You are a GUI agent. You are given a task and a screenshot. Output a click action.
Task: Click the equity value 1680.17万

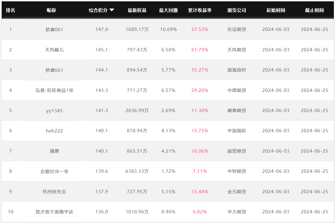[137, 29]
